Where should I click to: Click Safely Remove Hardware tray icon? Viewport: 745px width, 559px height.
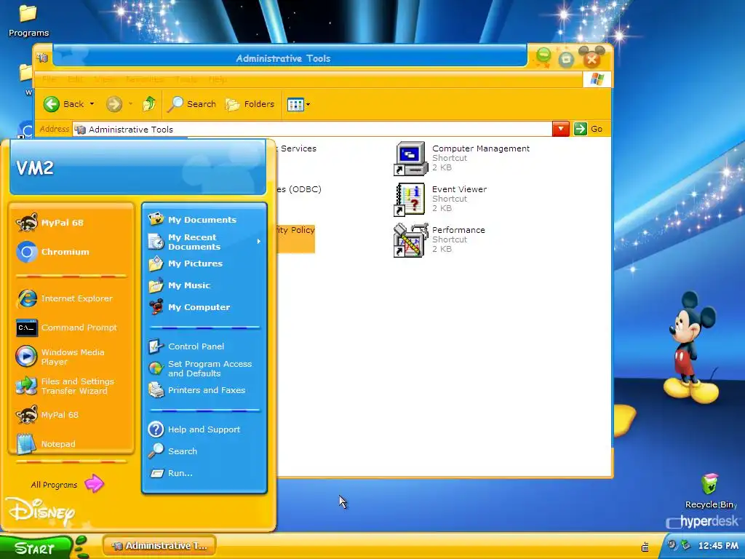coord(685,544)
